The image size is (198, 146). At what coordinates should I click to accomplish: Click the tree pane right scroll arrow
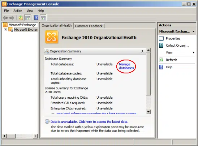(x=35, y=136)
